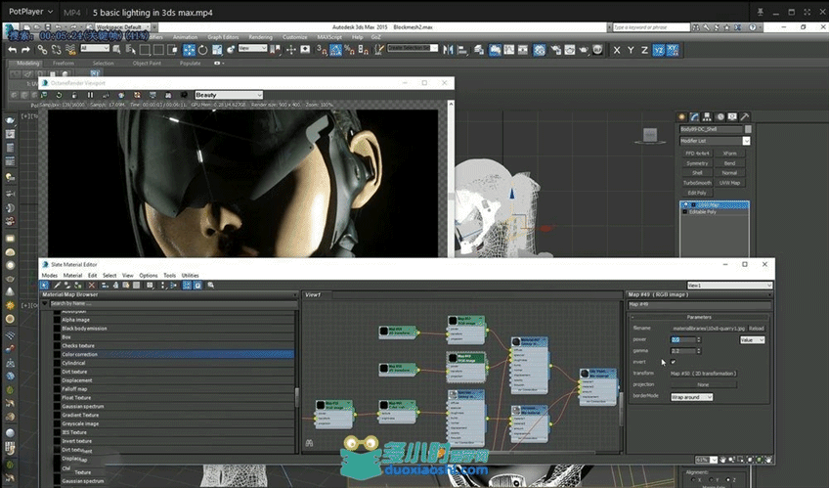Click the TurboSmooth modifier button
Image resolution: width=829 pixels, height=488 pixels.
tap(697, 183)
